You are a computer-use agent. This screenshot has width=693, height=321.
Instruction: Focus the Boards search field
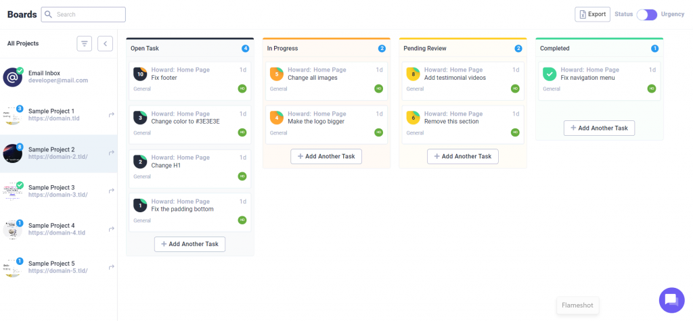83,14
